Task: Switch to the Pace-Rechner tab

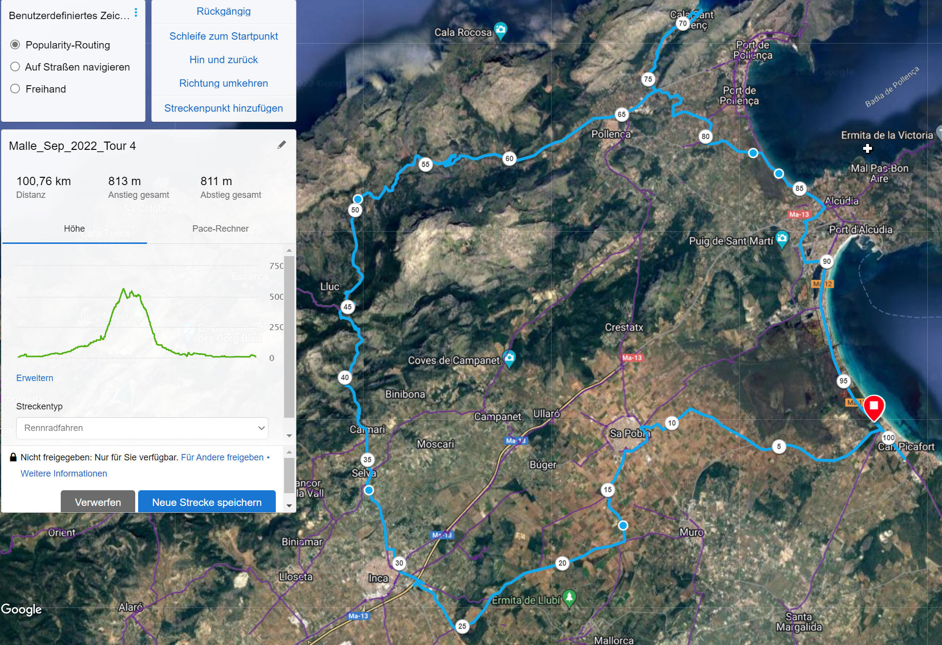Action: 220,228
